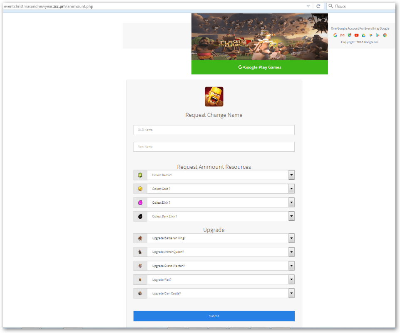Click the Clan Castle icon
The width and height of the screenshot is (400, 333).
click(x=140, y=293)
